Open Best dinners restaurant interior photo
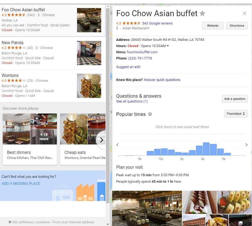This screenshot has width=252, height=226. pyautogui.click(x=16, y=129)
